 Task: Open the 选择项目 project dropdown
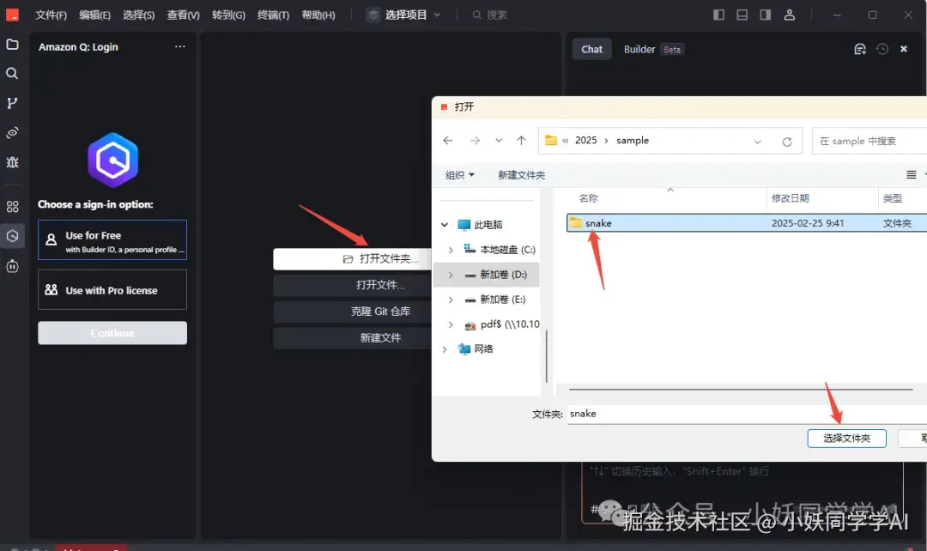click(403, 15)
